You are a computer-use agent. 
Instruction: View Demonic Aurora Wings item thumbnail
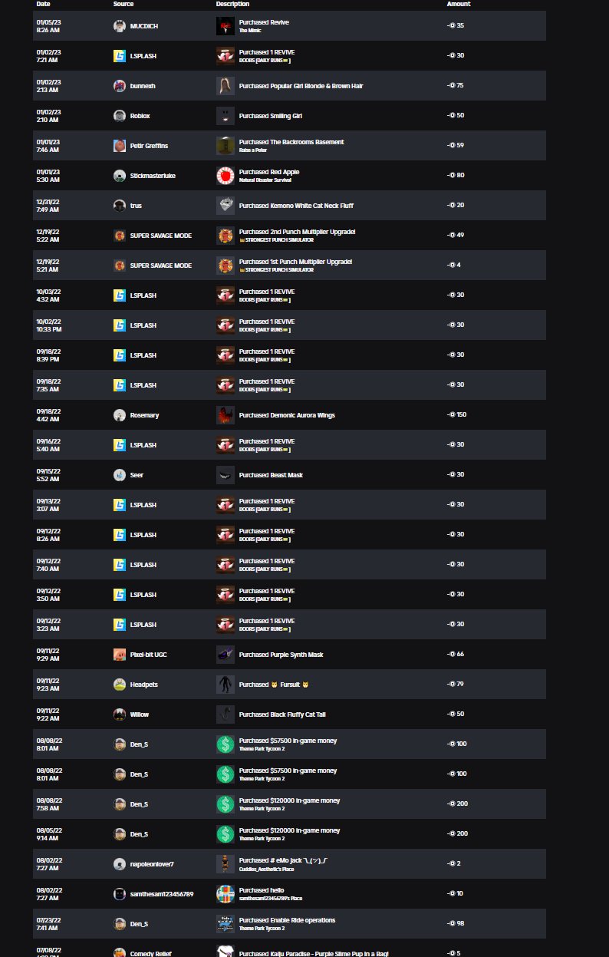tap(225, 415)
